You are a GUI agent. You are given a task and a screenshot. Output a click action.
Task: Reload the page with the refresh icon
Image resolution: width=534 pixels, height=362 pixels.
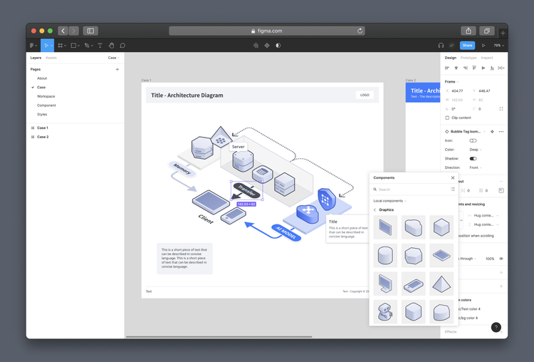360,31
